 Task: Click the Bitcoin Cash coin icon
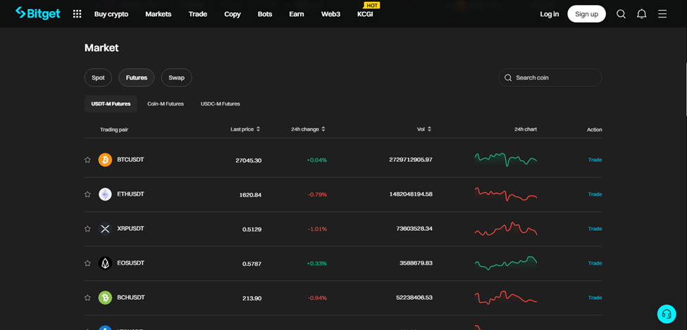[x=105, y=298]
